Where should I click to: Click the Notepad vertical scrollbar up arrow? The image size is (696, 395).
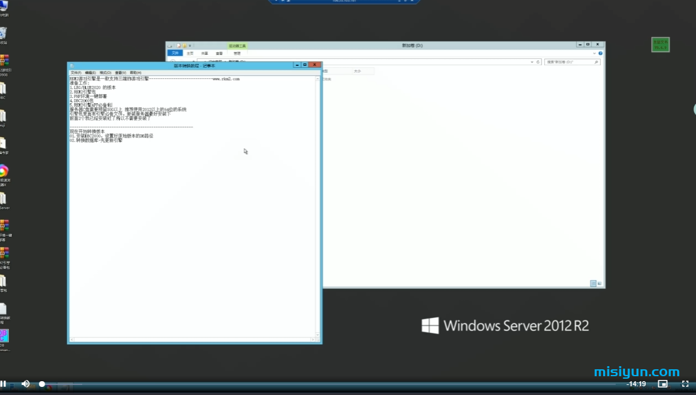318,79
